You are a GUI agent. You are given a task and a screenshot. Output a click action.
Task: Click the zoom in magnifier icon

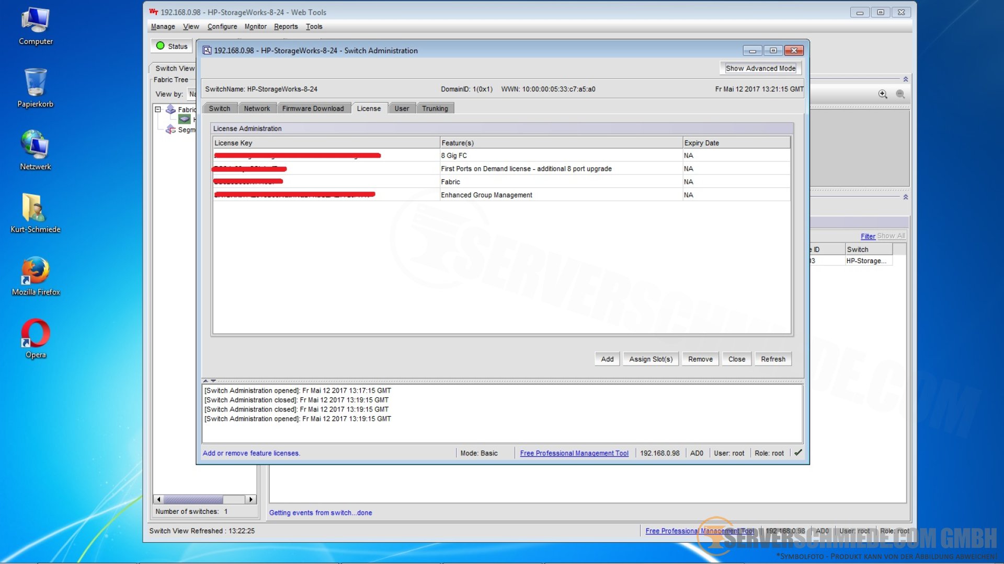[x=883, y=94]
